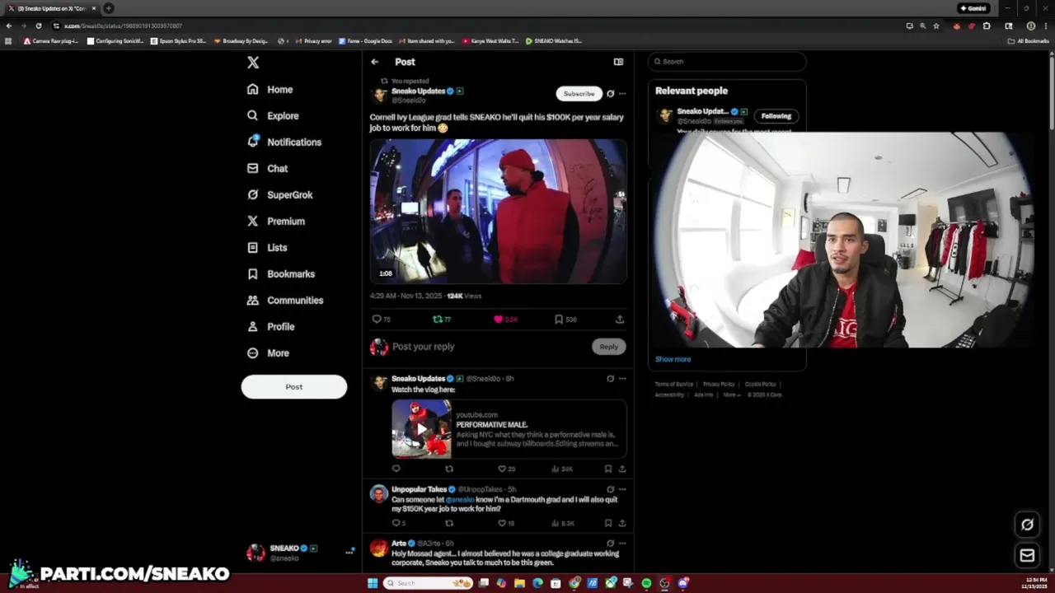Open the Privacy Policy footer link
This screenshot has width=1055, height=593.
719,384
